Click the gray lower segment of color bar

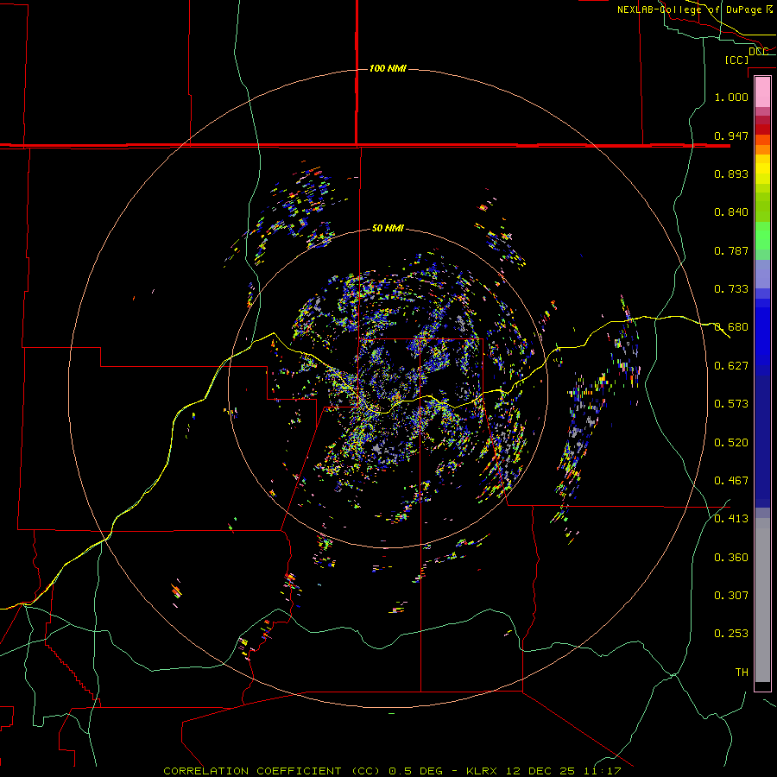click(x=762, y=600)
